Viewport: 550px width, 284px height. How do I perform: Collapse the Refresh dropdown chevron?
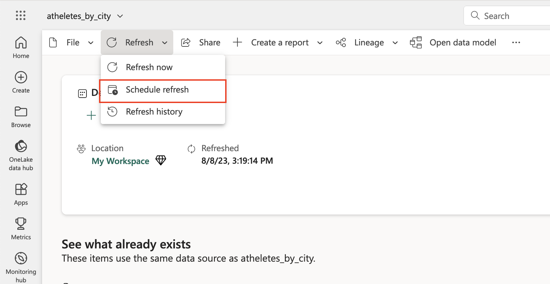pyautogui.click(x=164, y=43)
